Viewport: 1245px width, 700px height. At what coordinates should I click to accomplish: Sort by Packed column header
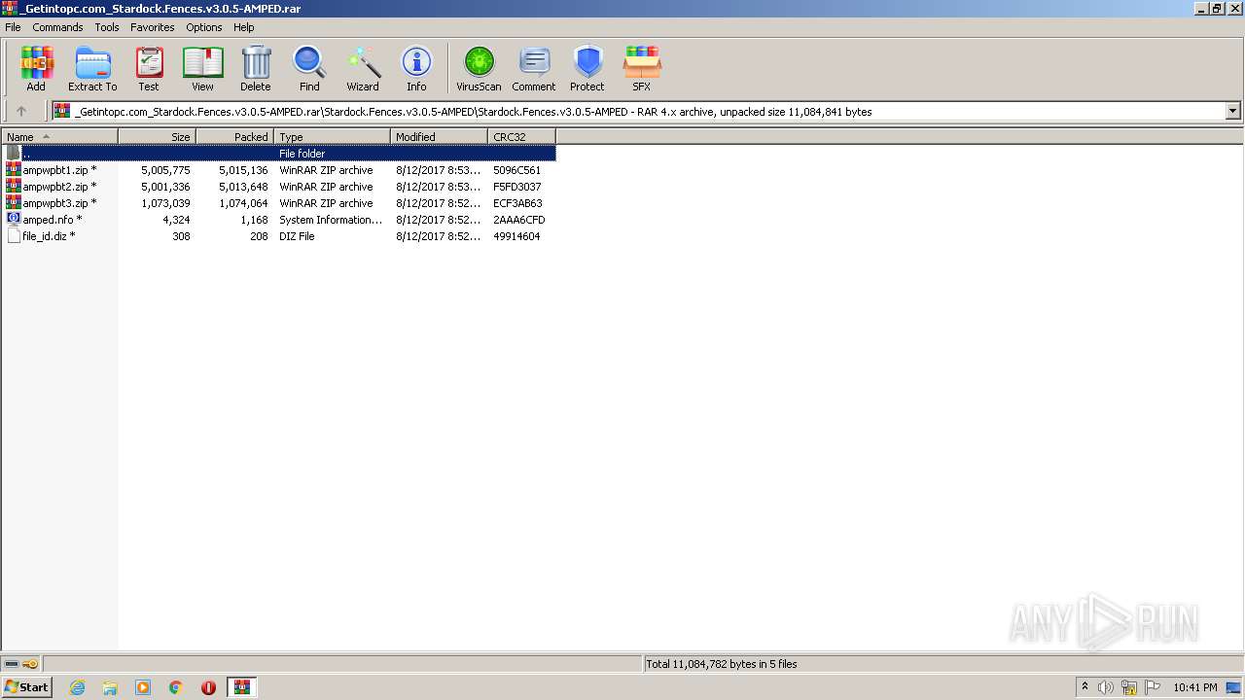click(x=234, y=137)
